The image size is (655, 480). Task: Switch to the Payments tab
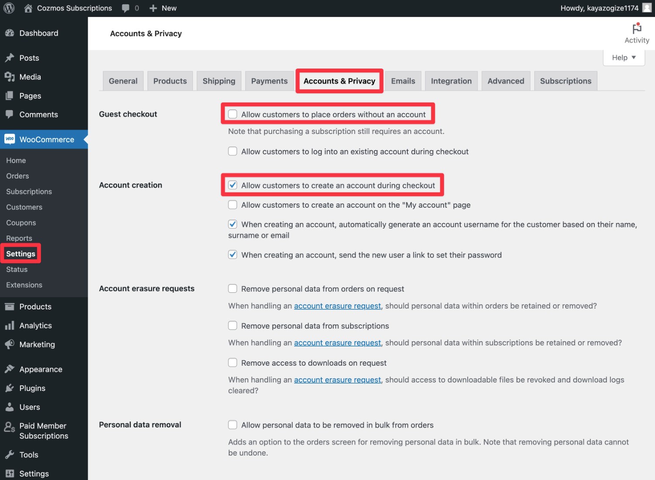[269, 81]
